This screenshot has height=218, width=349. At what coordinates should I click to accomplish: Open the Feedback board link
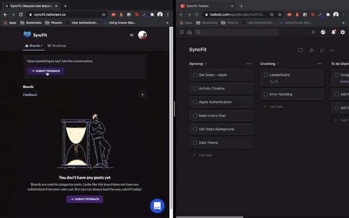click(x=30, y=95)
